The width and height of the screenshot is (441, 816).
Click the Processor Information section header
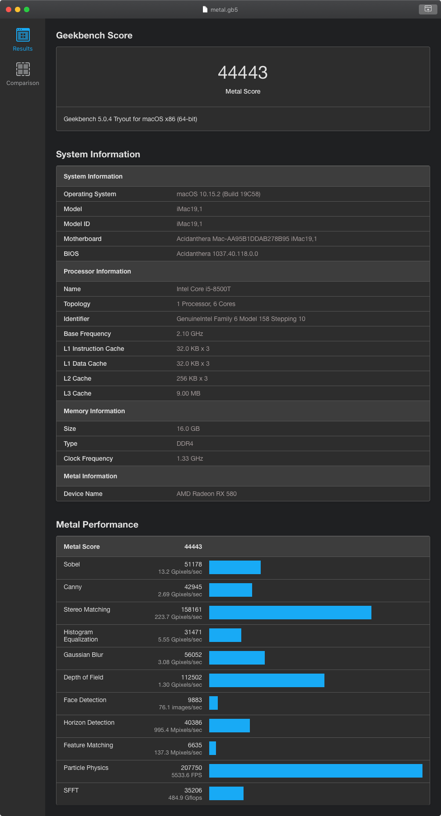click(243, 271)
